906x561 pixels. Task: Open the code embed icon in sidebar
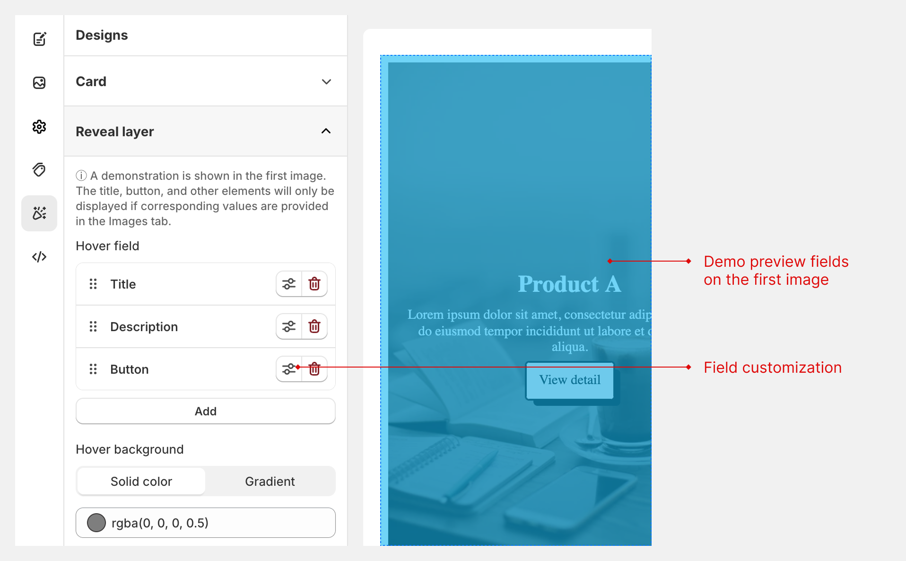coord(39,257)
